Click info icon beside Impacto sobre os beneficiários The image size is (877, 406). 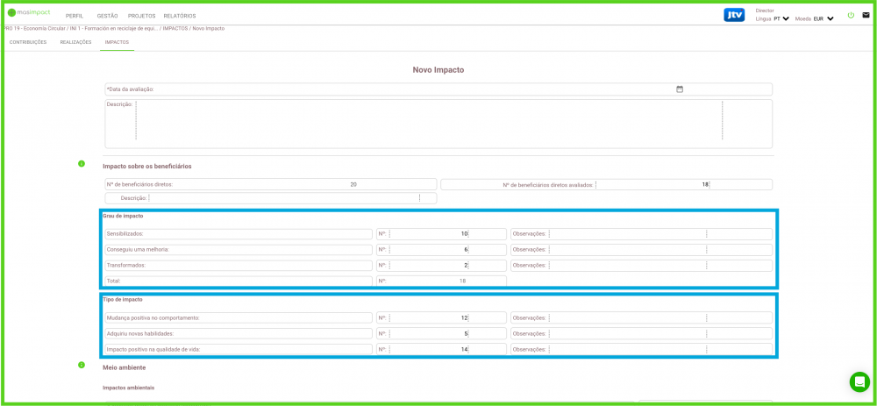(82, 164)
